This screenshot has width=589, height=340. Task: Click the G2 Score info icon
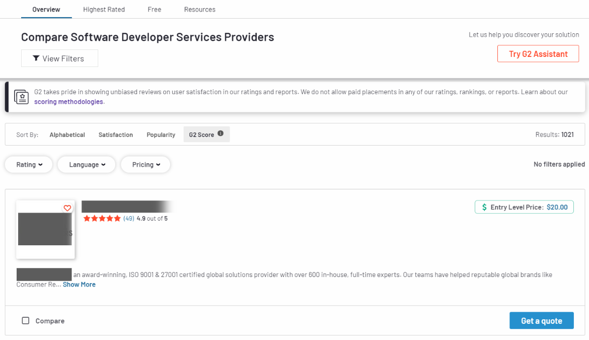[x=220, y=134]
